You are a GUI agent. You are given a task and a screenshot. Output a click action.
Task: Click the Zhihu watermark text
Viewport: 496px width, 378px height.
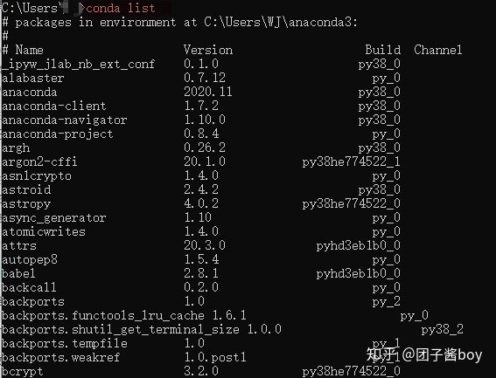pyautogui.click(x=424, y=354)
